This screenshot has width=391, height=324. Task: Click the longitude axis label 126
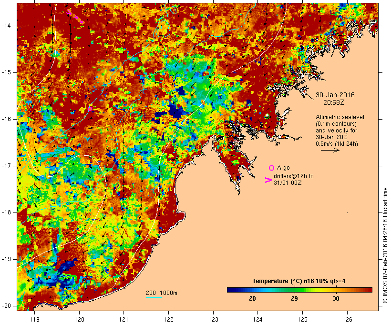pos(347,319)
